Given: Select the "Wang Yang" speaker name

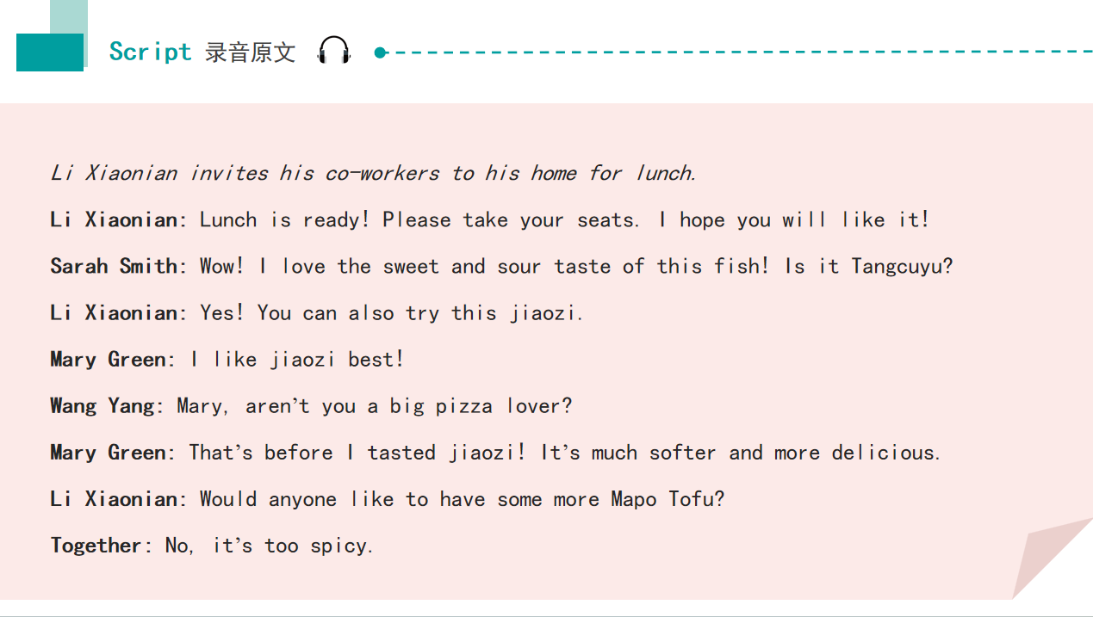Looking at the screenshot, I should click(x=102, y=405).
